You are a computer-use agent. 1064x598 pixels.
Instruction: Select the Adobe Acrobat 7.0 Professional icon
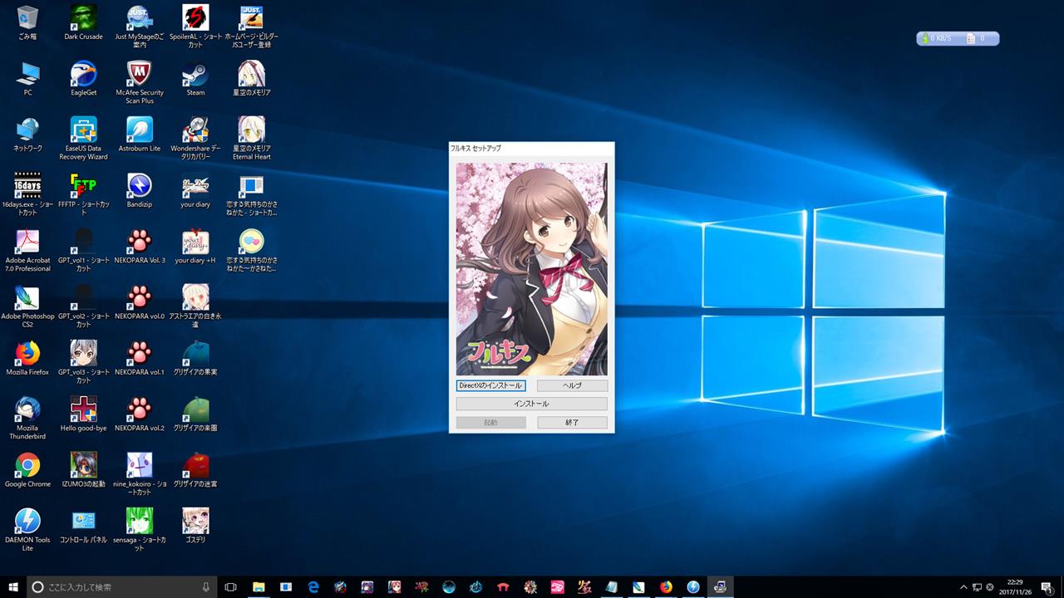(27, 251)
